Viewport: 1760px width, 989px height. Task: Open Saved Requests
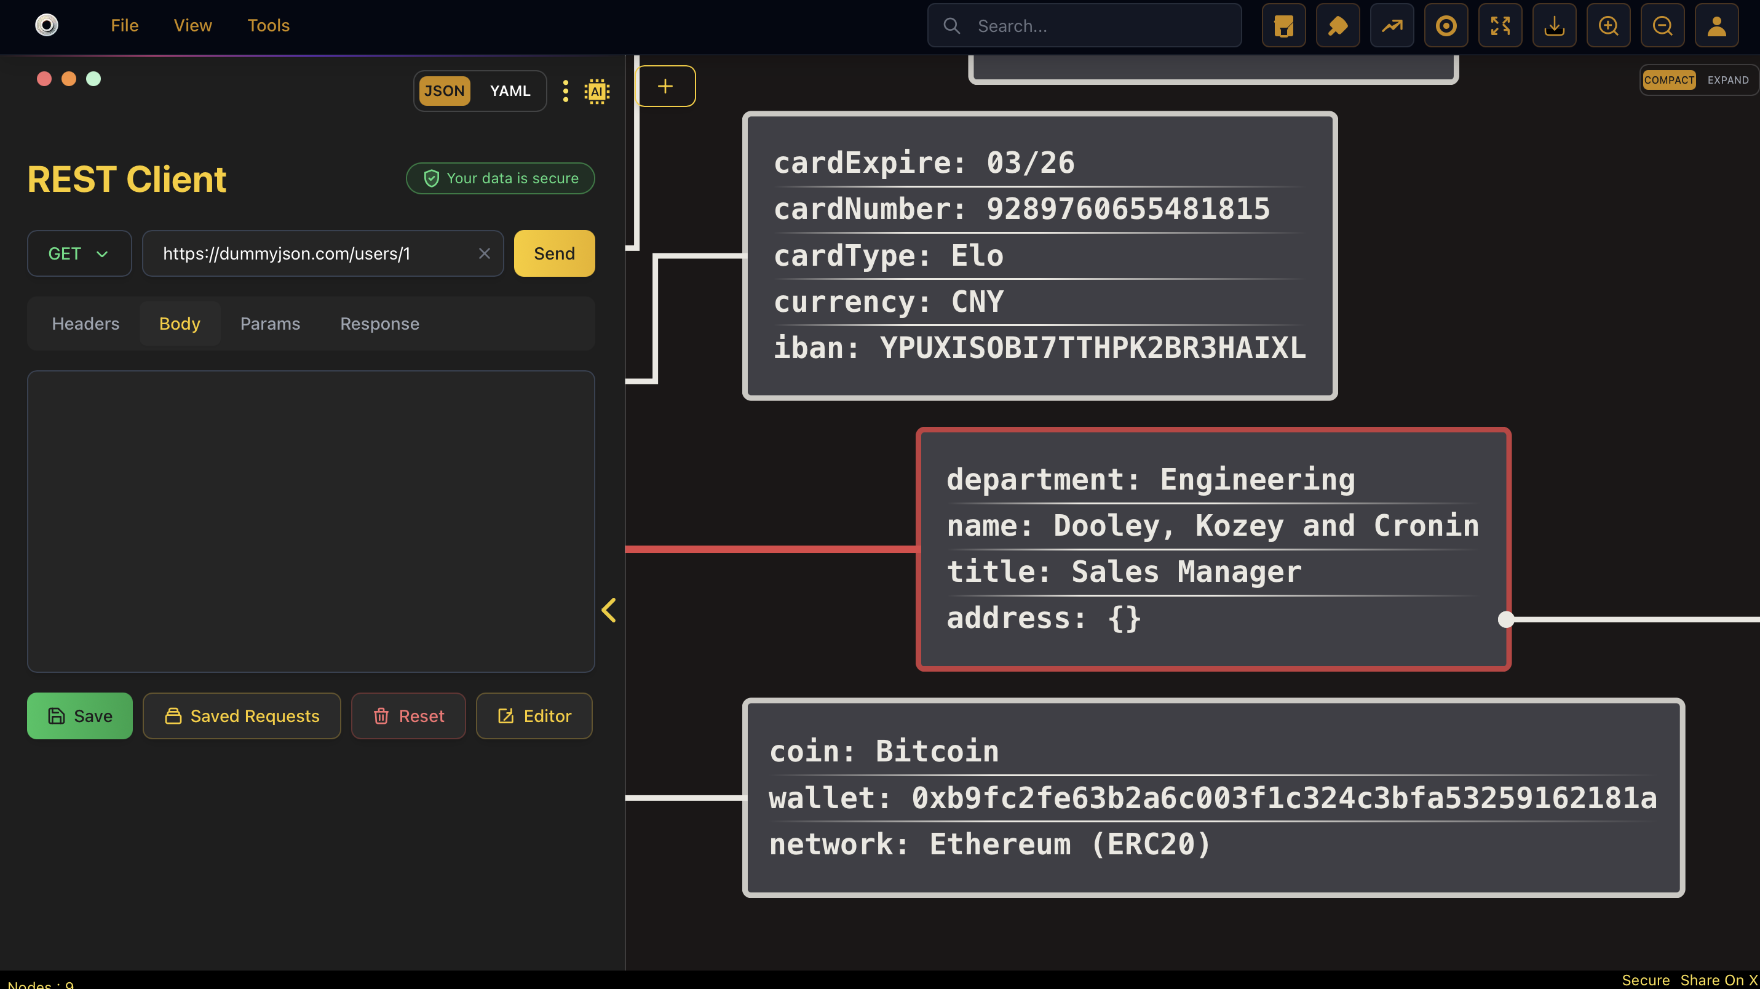242,715
